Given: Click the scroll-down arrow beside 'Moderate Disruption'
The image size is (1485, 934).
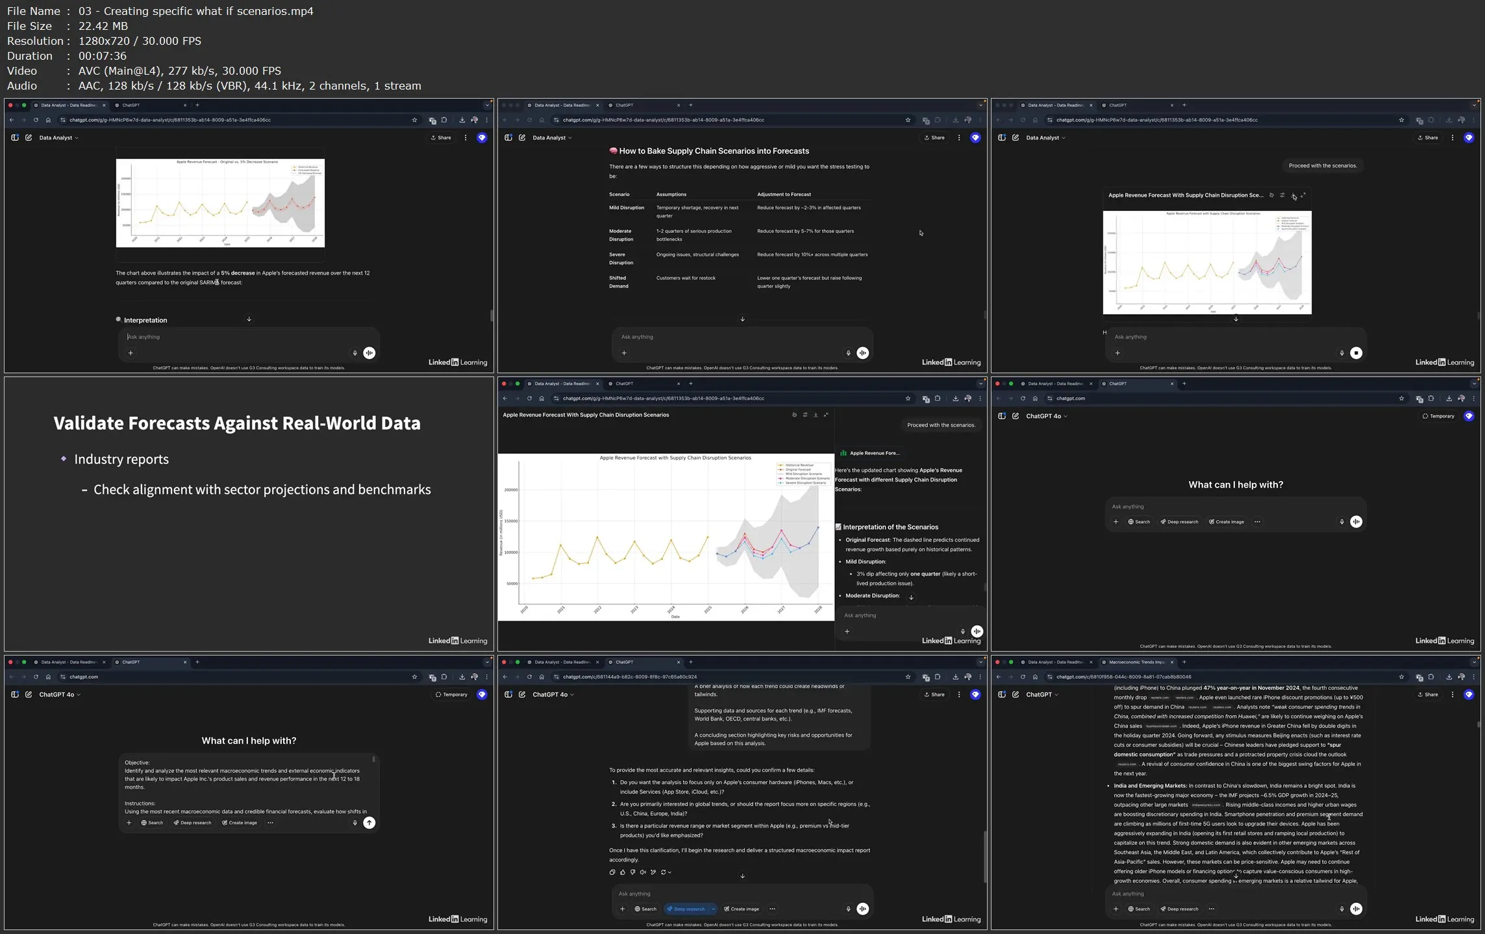Looking at the screenshot, I should coord(911,597).
